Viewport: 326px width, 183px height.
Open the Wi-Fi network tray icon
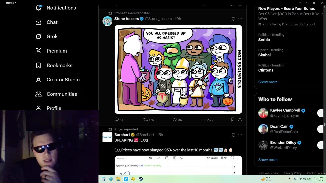point(300,179)
